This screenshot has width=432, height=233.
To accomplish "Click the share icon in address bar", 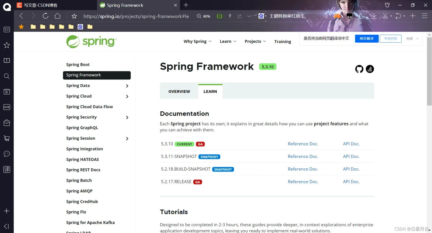I will tap(239, 16).
